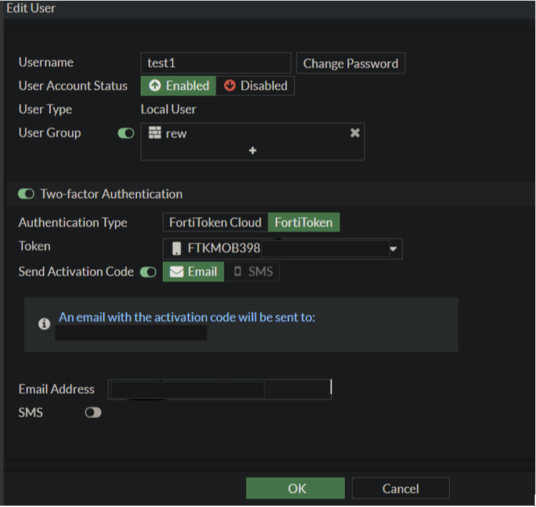Open the Token dropdown arrow

point(394,250)
